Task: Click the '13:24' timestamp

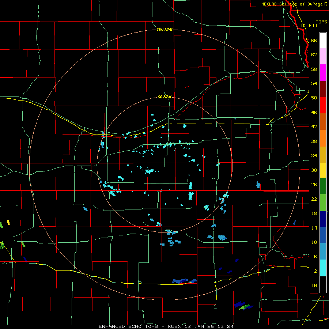Action: [x=226, y=326]
